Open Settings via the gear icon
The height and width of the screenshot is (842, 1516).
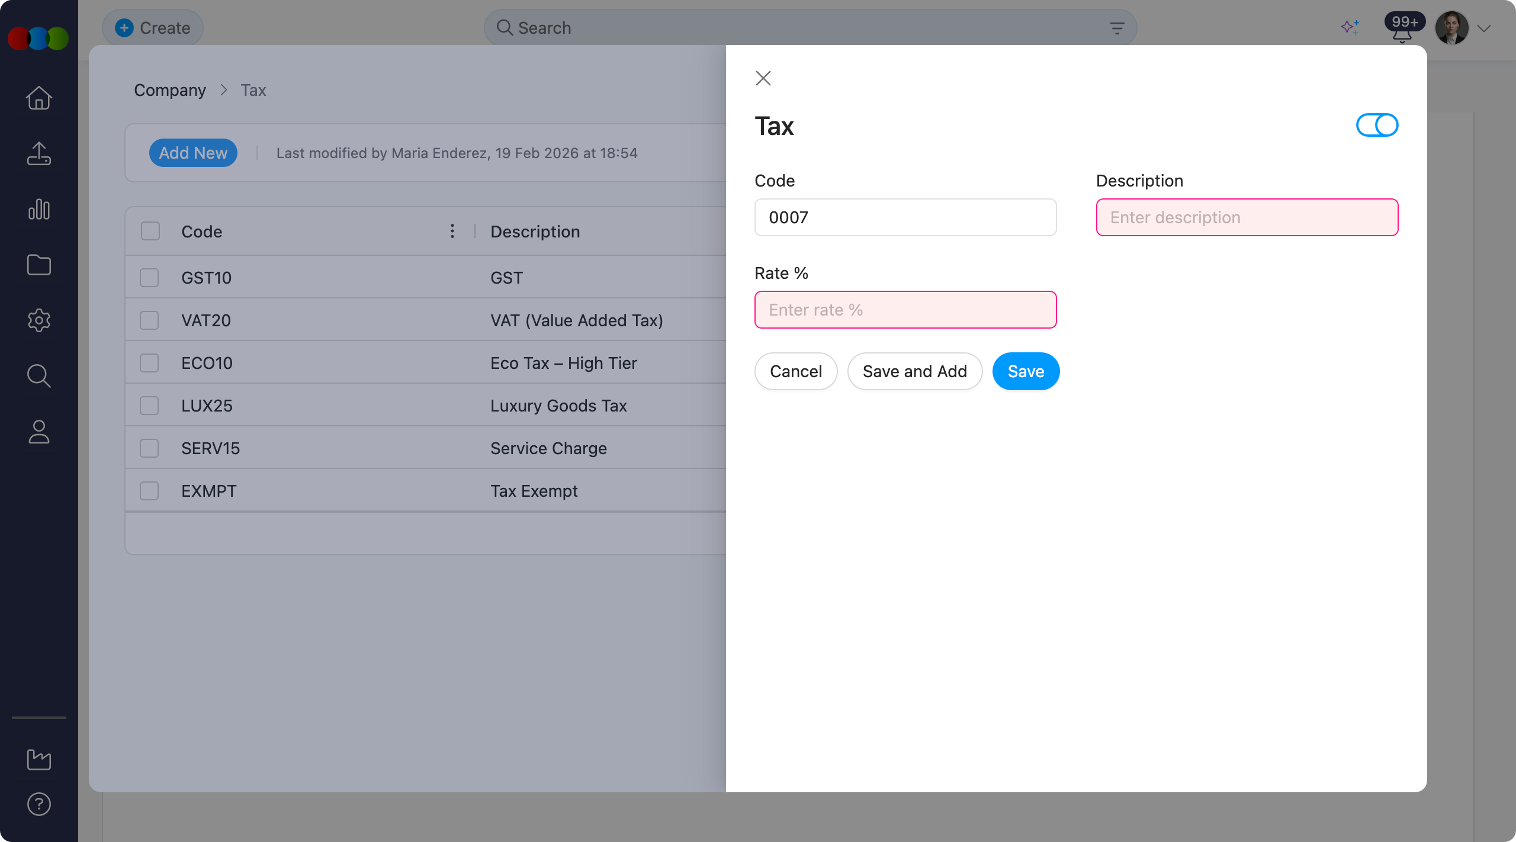click(x=38, y=320)
